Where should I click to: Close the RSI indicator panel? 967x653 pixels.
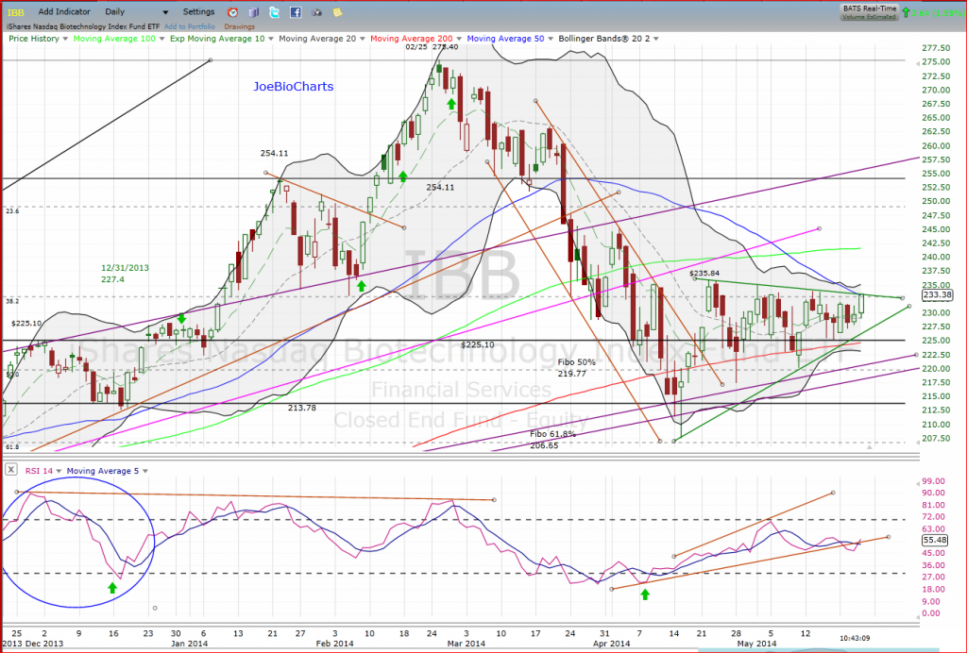click(9, 469)
